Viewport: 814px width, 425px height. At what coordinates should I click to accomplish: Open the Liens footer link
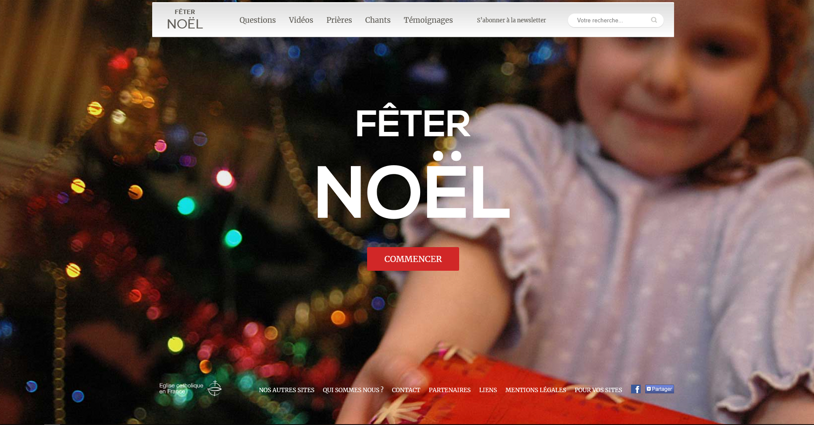(488, 390)
